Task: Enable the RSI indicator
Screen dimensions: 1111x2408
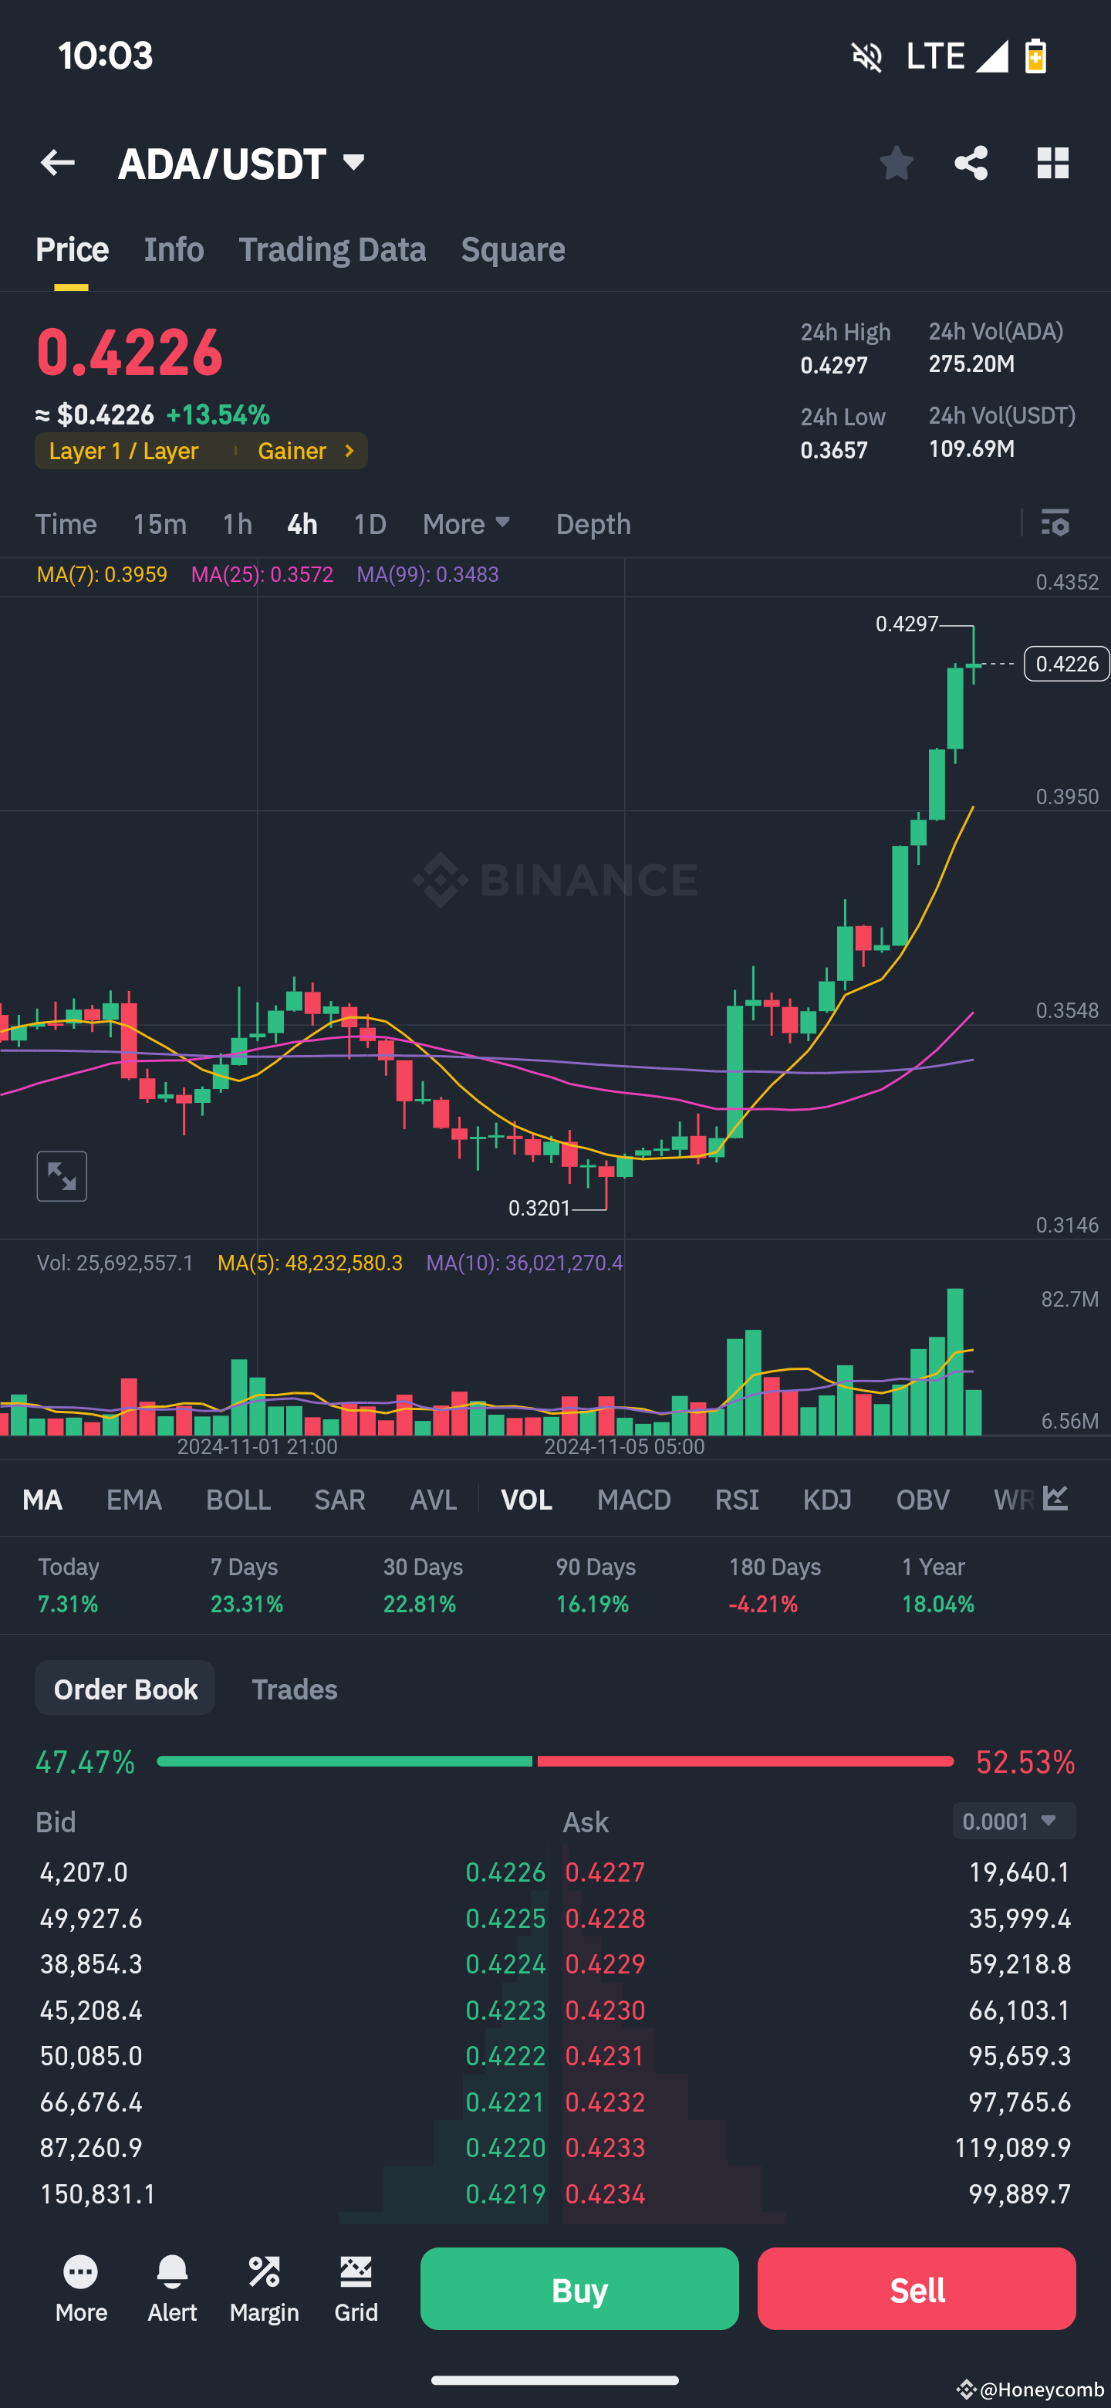Action: click(738, 1500)
